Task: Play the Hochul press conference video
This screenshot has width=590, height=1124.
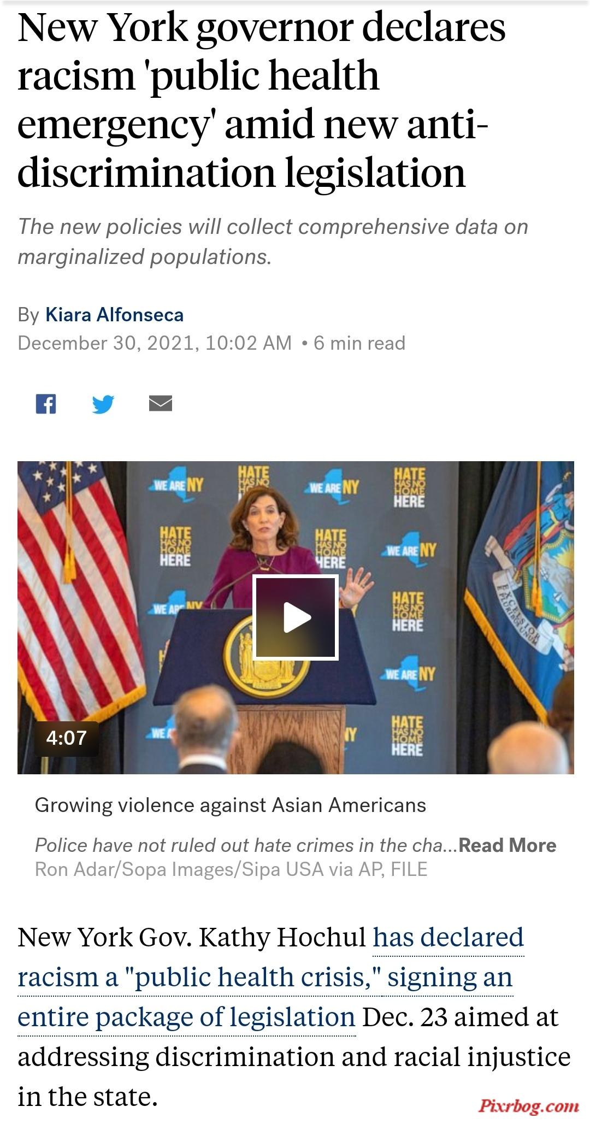Action: (x=296, y=618)
